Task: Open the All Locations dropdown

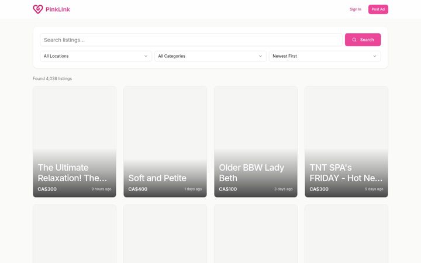Action: point(96,56)
